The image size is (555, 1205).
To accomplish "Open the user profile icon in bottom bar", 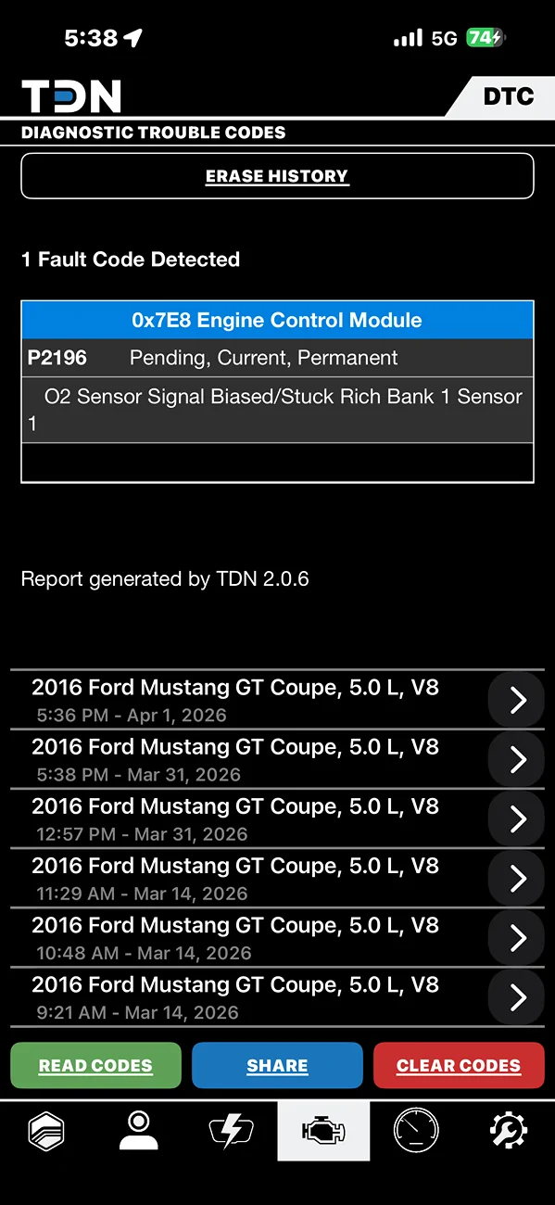I will tap(139, 1131).
